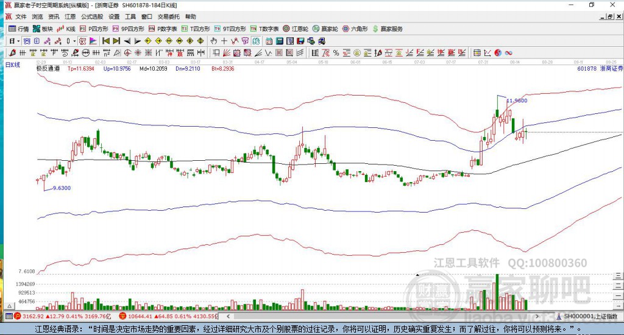Click the 极反通道 indicator label
Viewport: 624px width, 335px height.
(x=48, y=68)
